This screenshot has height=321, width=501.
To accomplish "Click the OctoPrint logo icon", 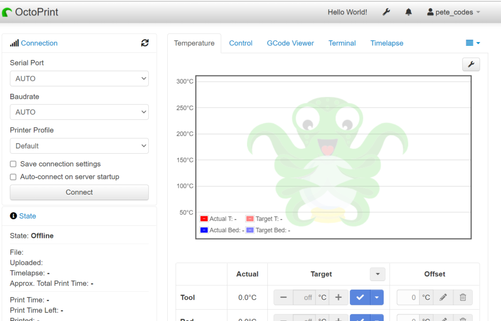I will tap(7, 12).
